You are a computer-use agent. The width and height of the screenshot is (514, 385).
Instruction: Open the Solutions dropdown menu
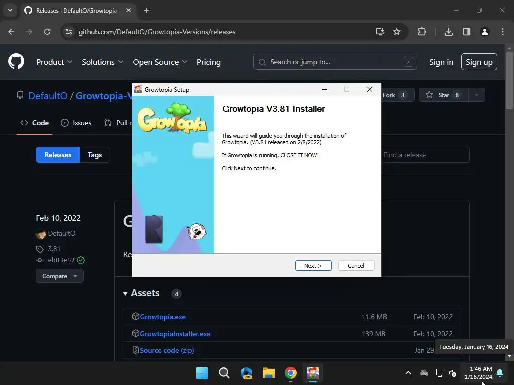[102, 62]
